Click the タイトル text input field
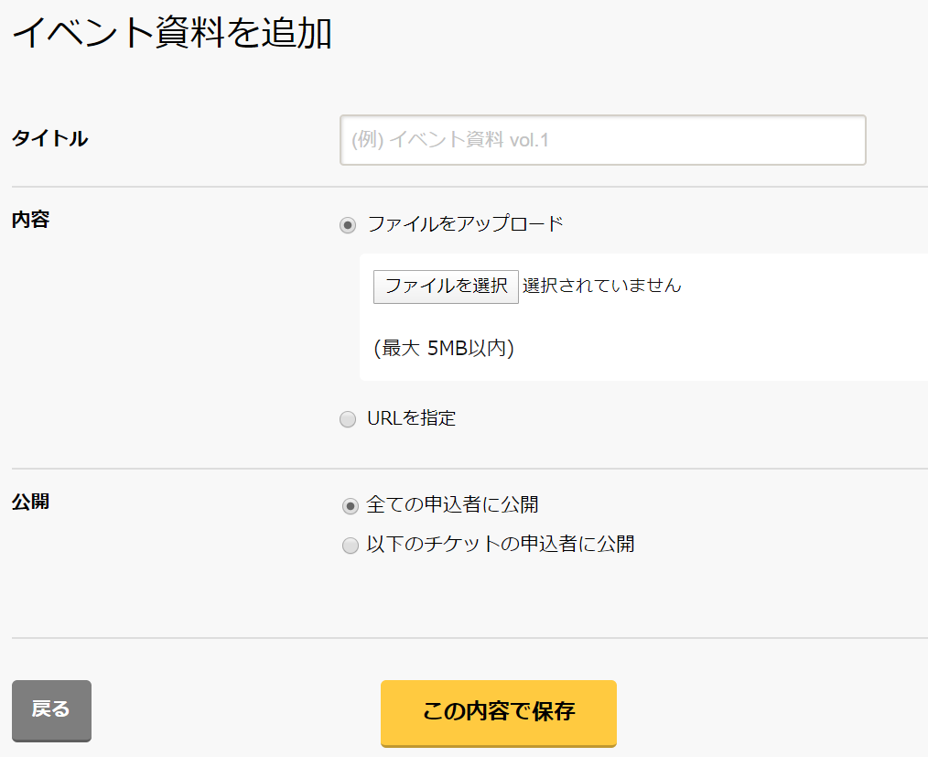928x757 pixels. point(602,140)
